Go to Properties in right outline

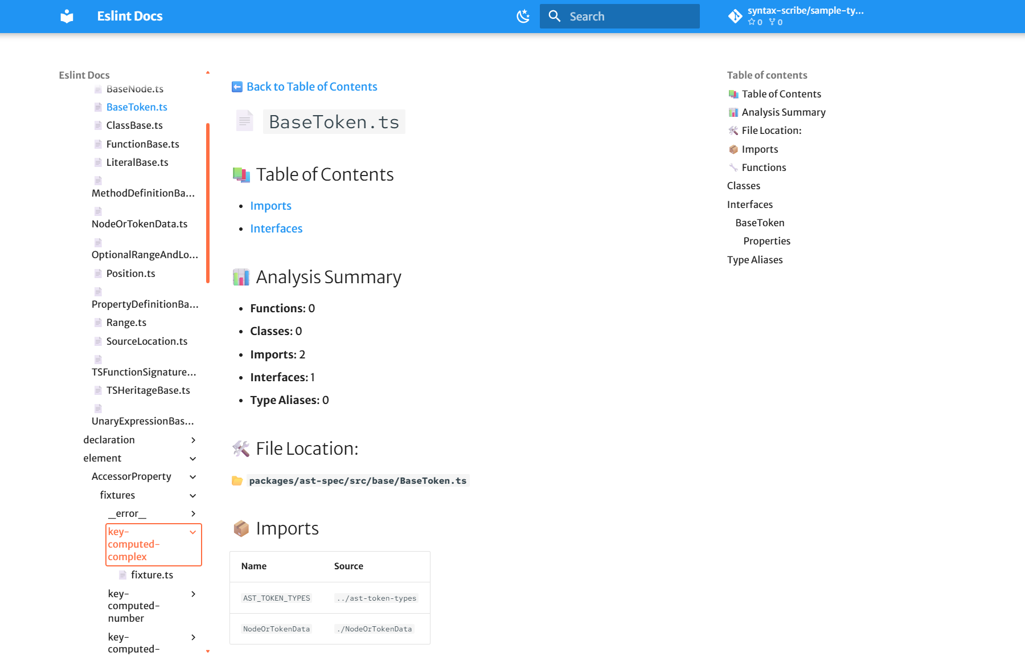766,241
